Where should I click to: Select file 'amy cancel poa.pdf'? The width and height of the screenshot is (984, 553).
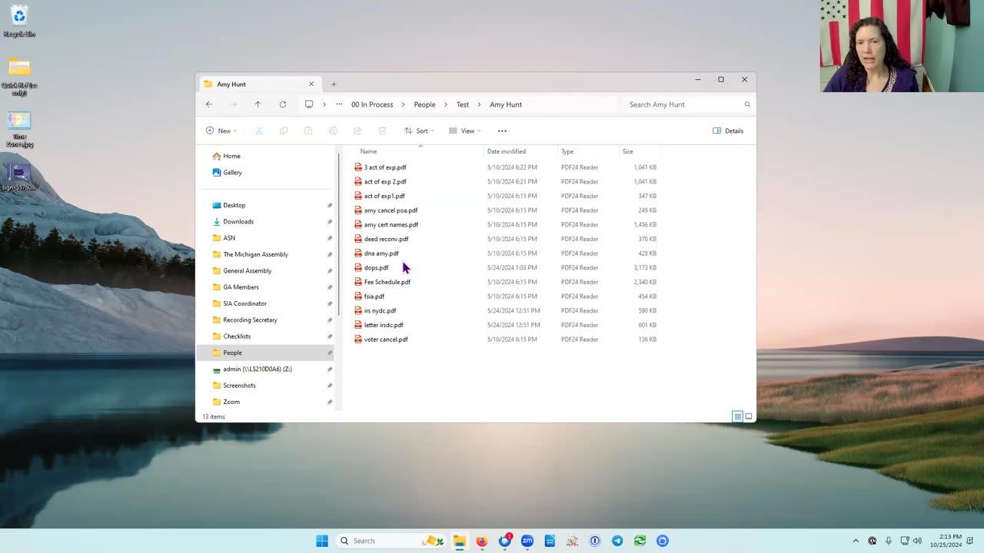tap(391, 210)
